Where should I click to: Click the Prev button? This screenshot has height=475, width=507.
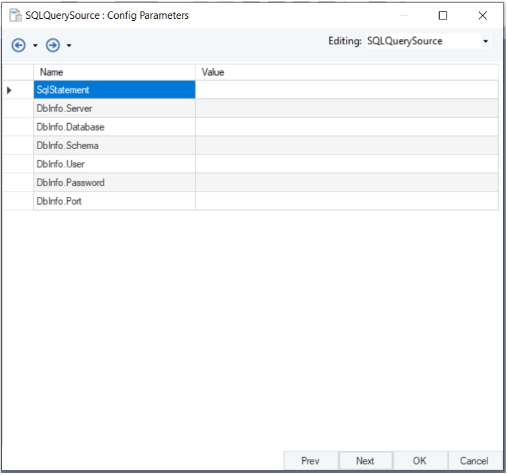(x=311, y=460)
